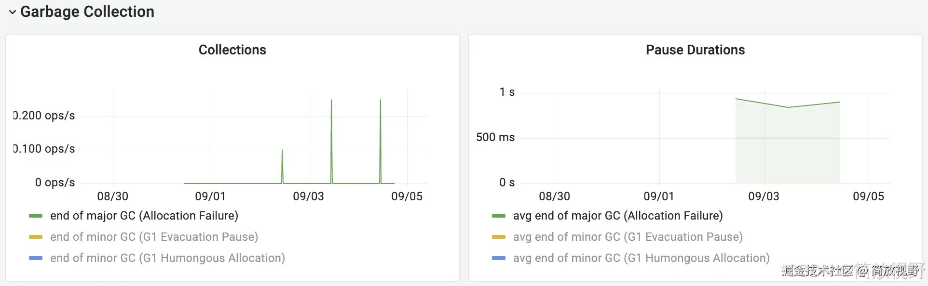Enable 'avg end of minor GC (G1 Evacuation Pause)' series
Screen dimensions: 928x286
pyautogui.click(x=628, y=237)
